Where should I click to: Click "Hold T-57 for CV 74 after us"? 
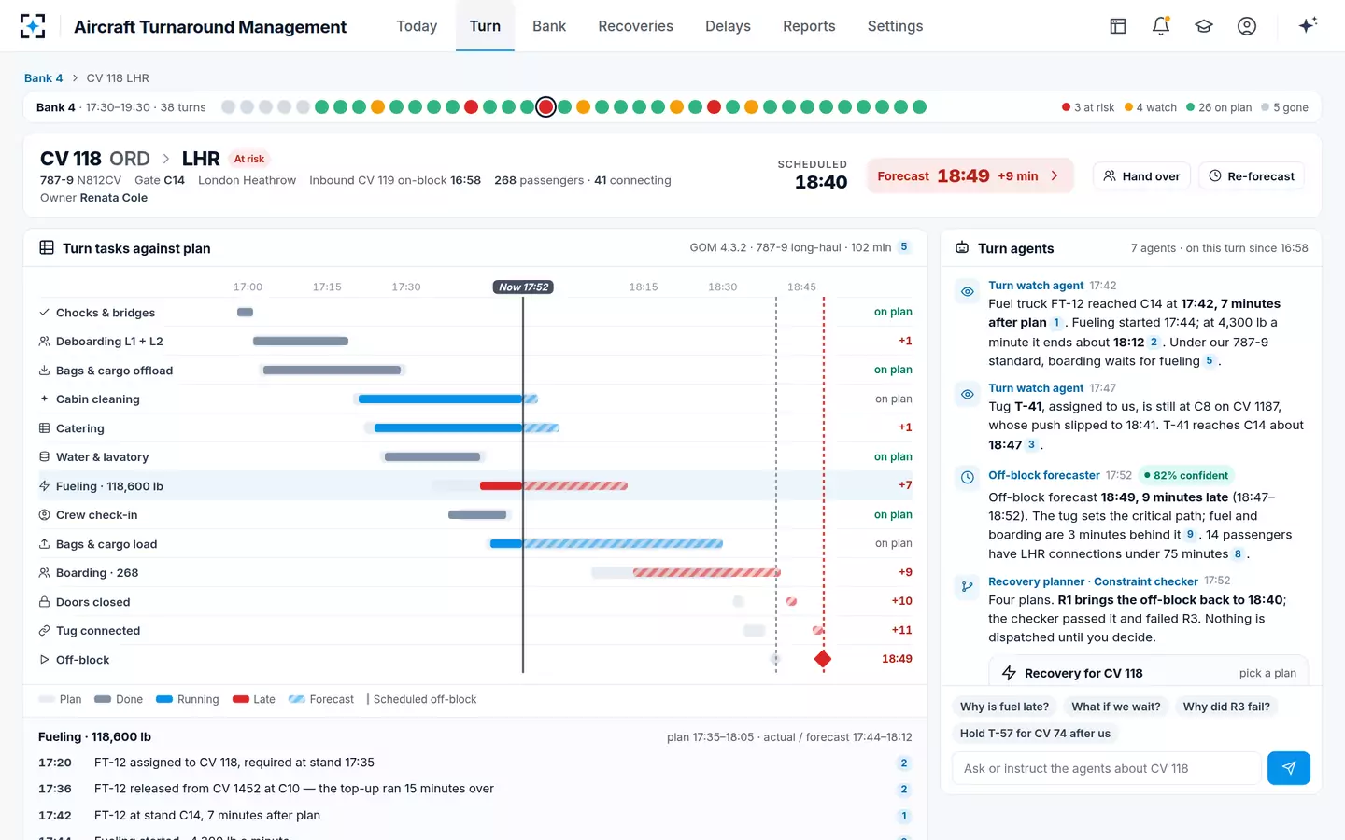(x=1035, y=734)
